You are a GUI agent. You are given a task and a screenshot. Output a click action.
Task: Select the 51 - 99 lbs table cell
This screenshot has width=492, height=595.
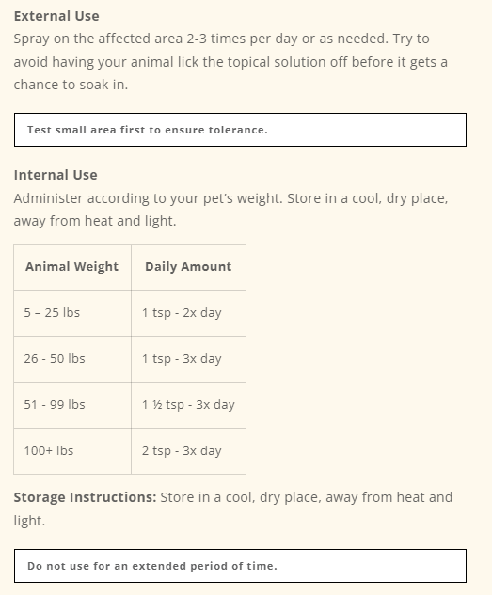coord(72,405)
